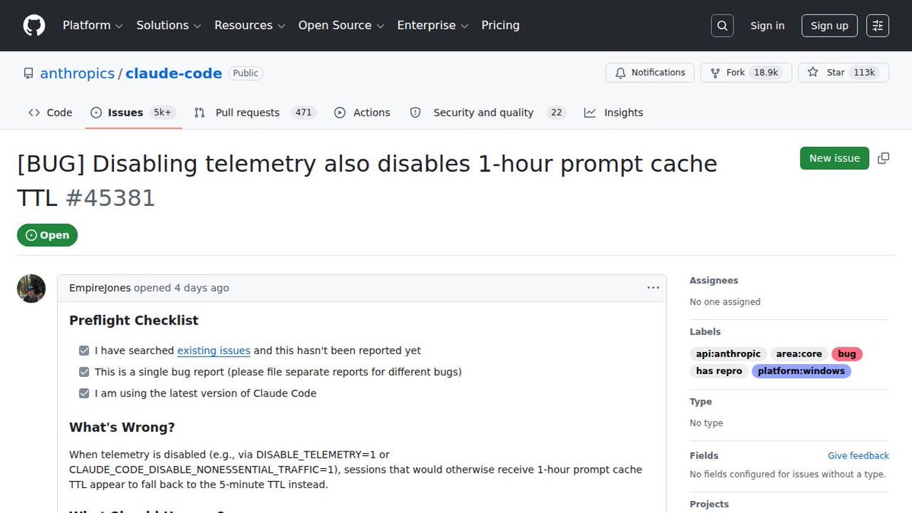Click the api:anthropic label
Image resolution: width=912 pixels, height=513 pixels.
(728, 353)
